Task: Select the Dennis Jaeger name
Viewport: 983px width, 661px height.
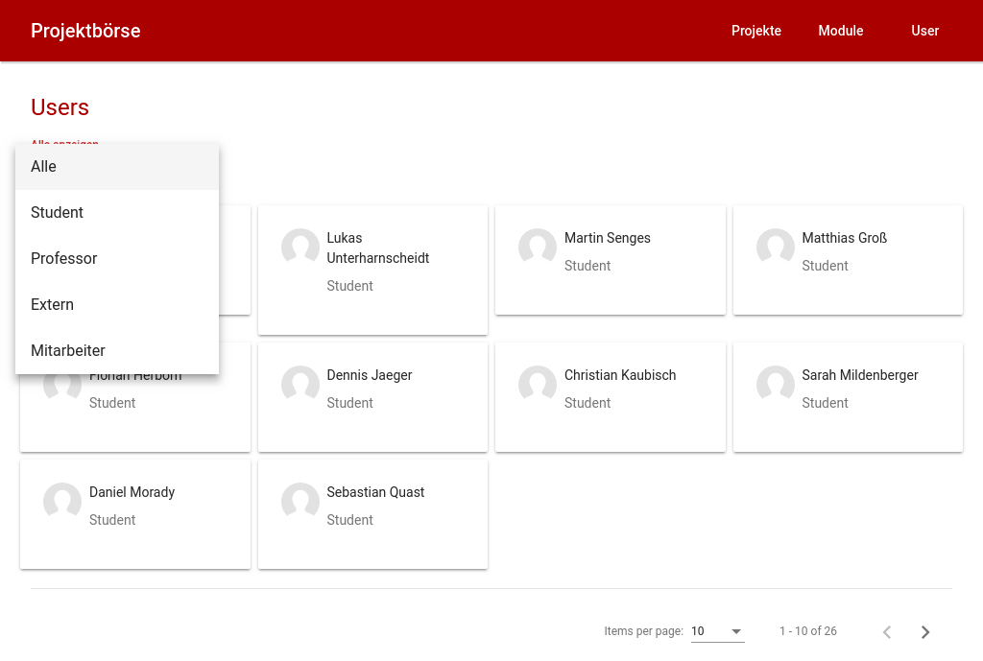Action: [370, 375]
